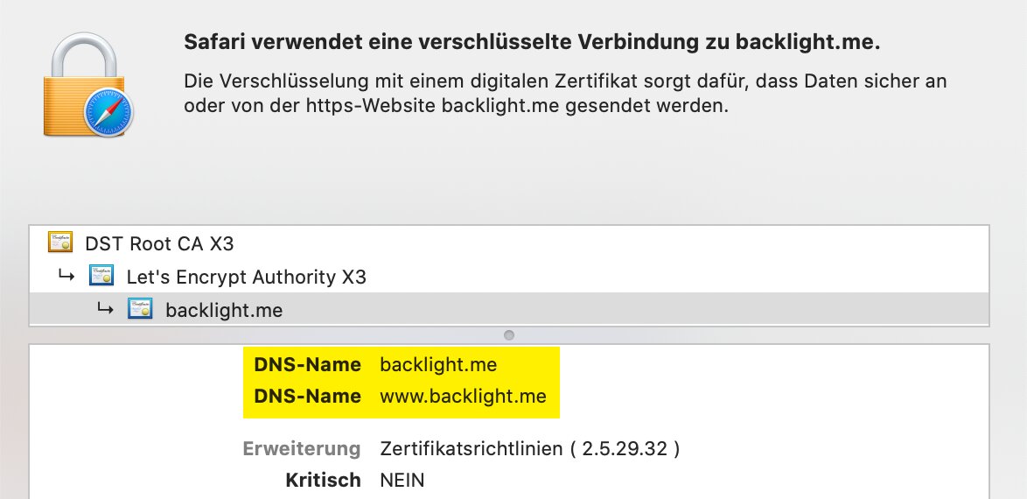Image resolution: width=1027 pixels, height=499 pixels.
Task: Select the backlight.me leaf certificate row
Action: coord(224,310)
